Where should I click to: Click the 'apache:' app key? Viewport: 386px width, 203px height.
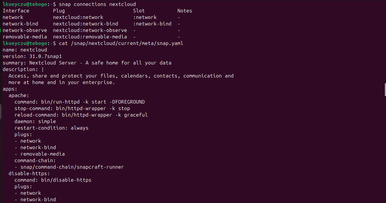pyautogui.click(x=19, y=95)
